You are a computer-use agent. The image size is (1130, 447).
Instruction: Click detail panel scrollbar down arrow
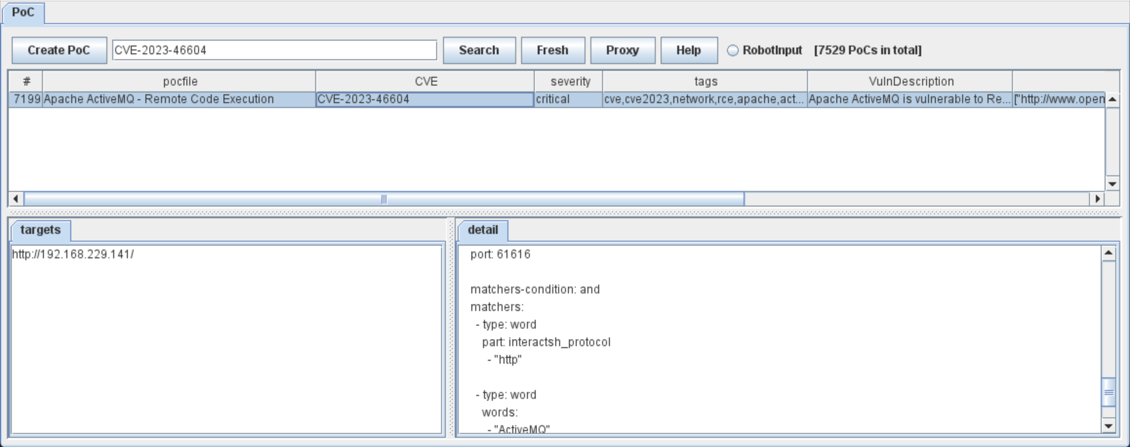pos(1109,426)
